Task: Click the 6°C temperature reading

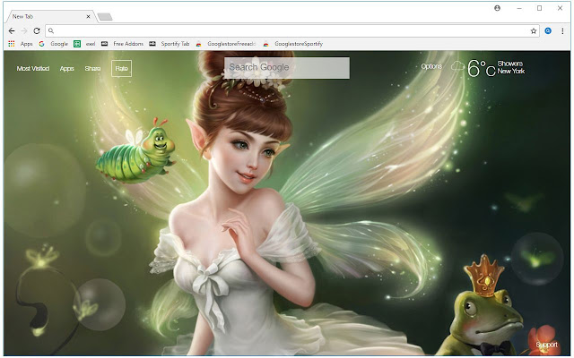Action: click(482, 68)
